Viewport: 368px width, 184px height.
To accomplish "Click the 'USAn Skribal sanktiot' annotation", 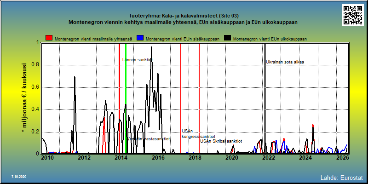I will click(221, 141).
